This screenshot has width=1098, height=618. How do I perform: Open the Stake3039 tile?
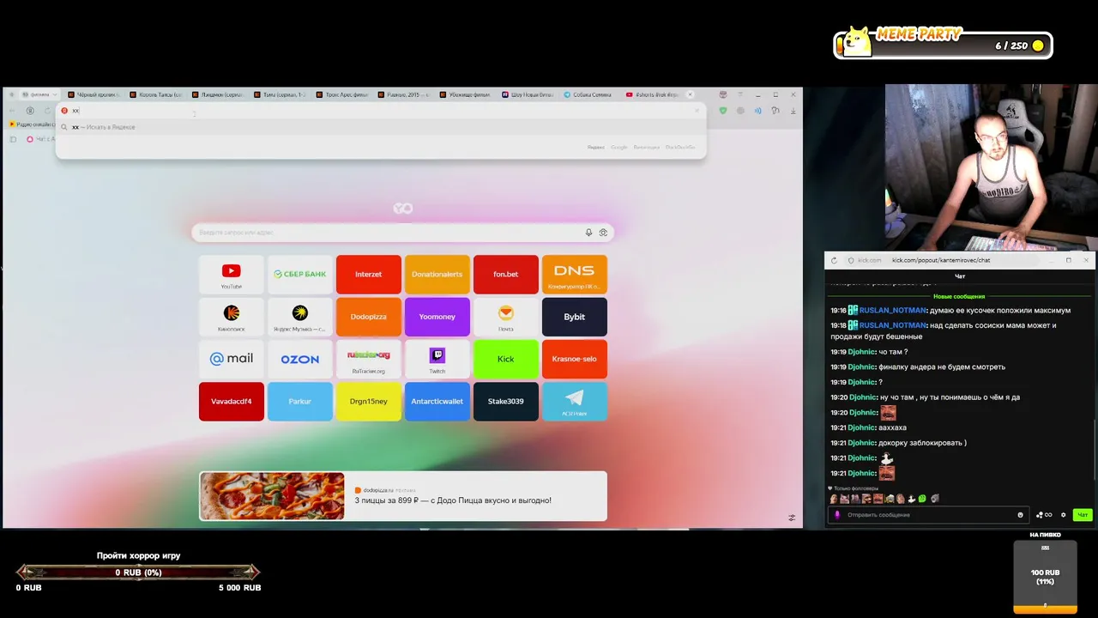coord(506,402)
